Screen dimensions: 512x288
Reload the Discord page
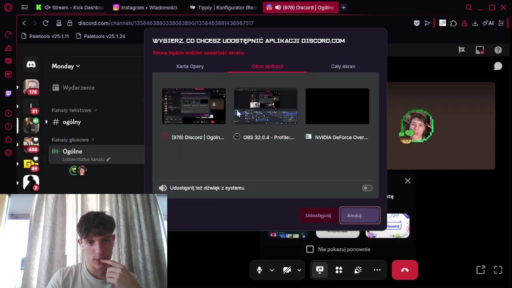point(46,23)
